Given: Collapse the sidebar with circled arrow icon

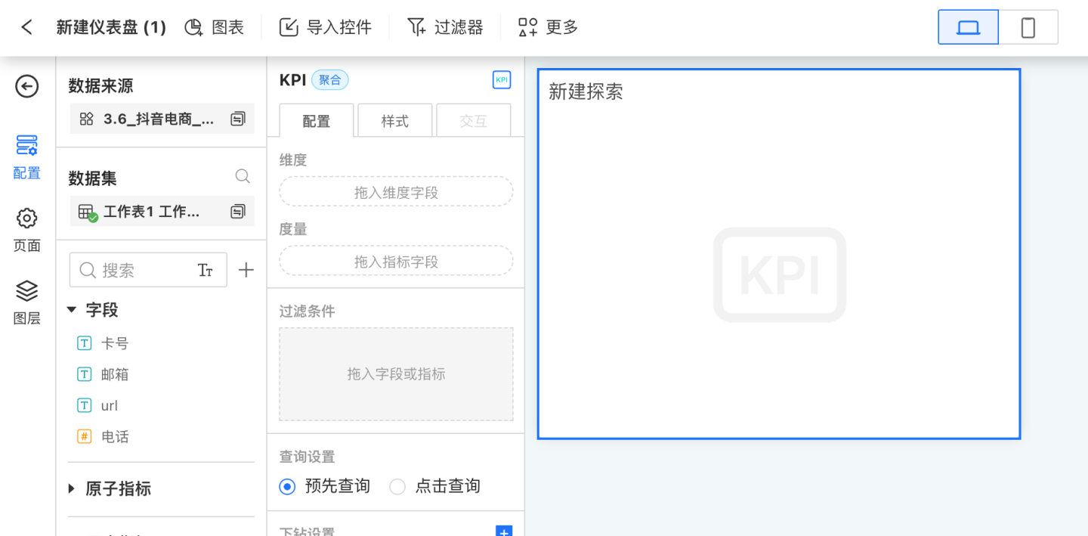Looking at the screenshot, I should tap(27, 87).
